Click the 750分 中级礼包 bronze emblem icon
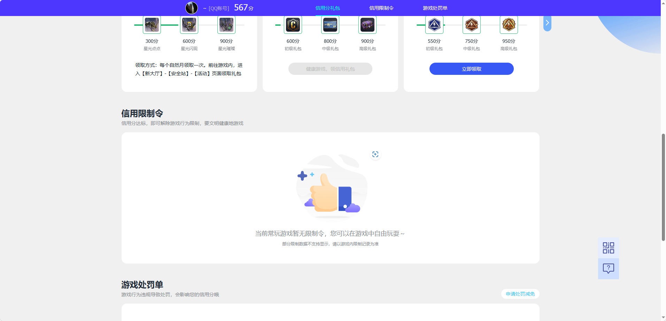This screenshot has width=666, height=321. pos(472,25)
